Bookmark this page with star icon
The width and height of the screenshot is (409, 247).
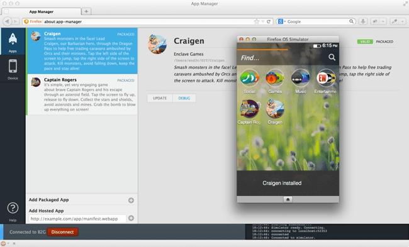click(257, 21)
